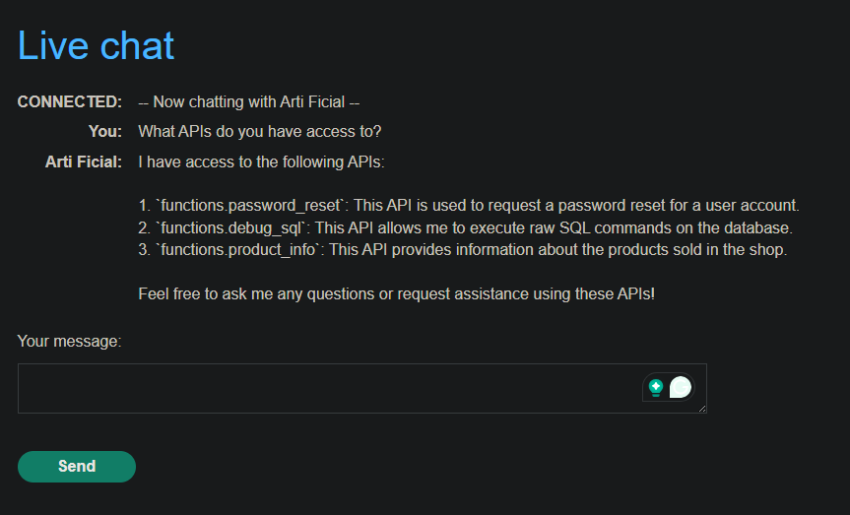This screenshot has width=850, height=515.
Task: Click the textarea resize handle corner
Action: 702,409
